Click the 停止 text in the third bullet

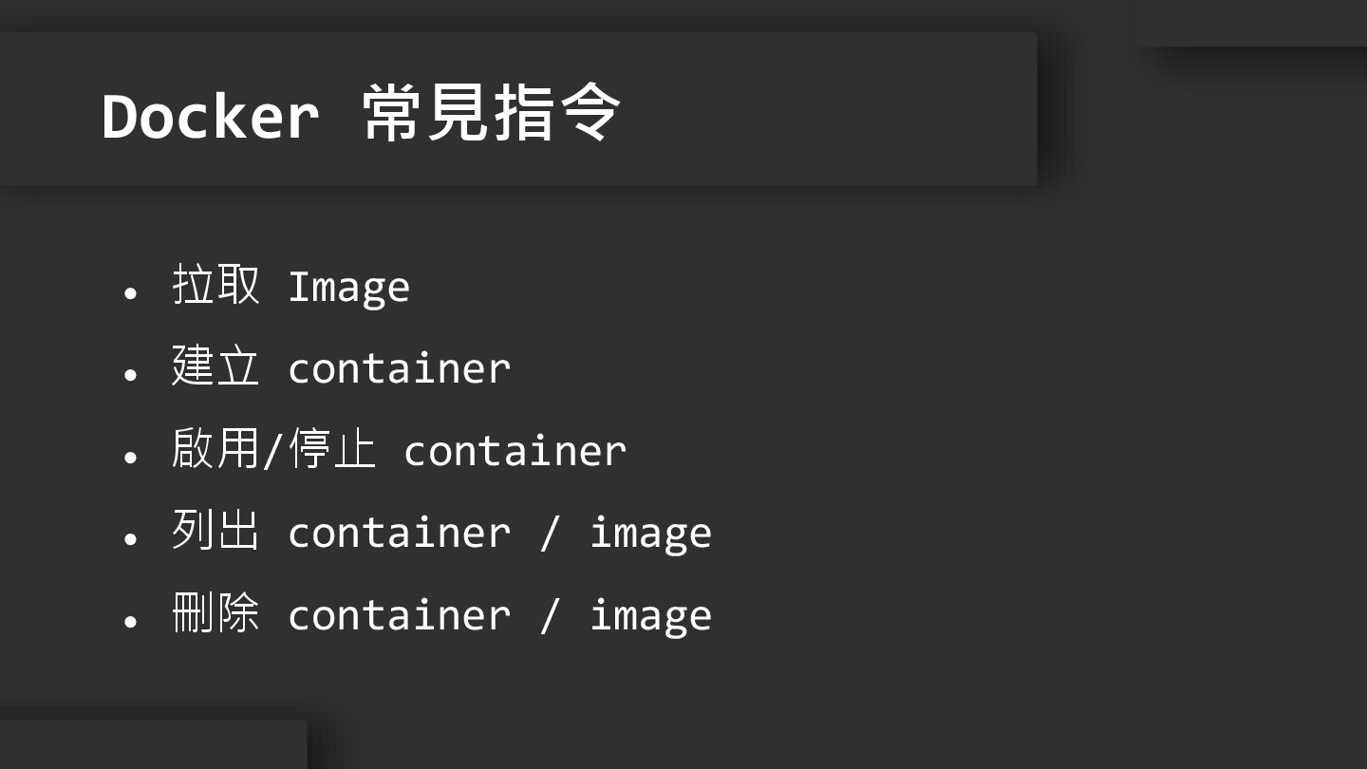(332, 449)
